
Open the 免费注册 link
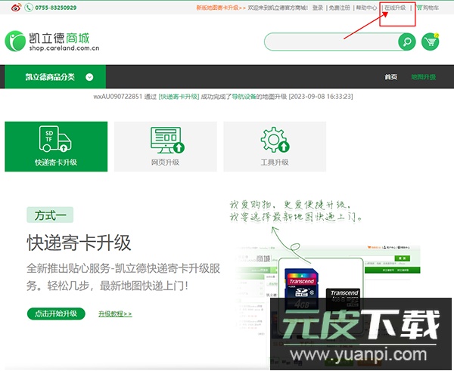pos(339,8)
